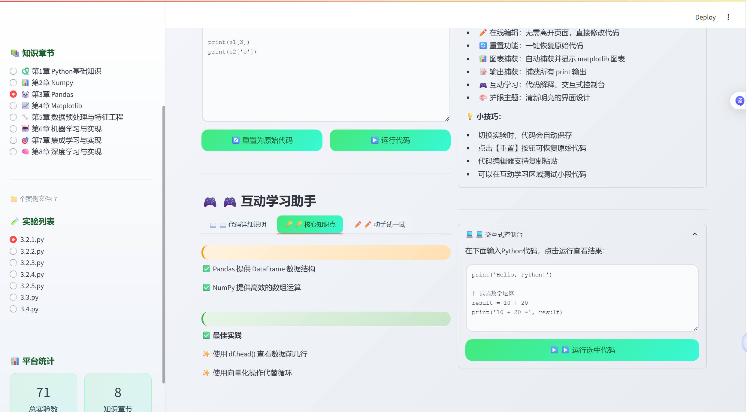The image size is (747, 412).
Task: Click the 运行代码 button
Action: (x=390, y=140)
